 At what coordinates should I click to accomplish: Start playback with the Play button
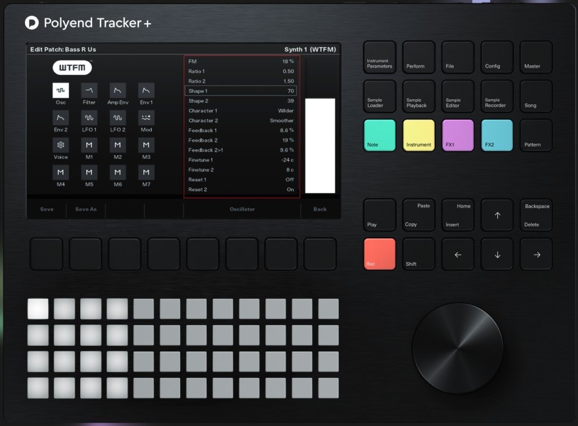[x=380, y=215]
